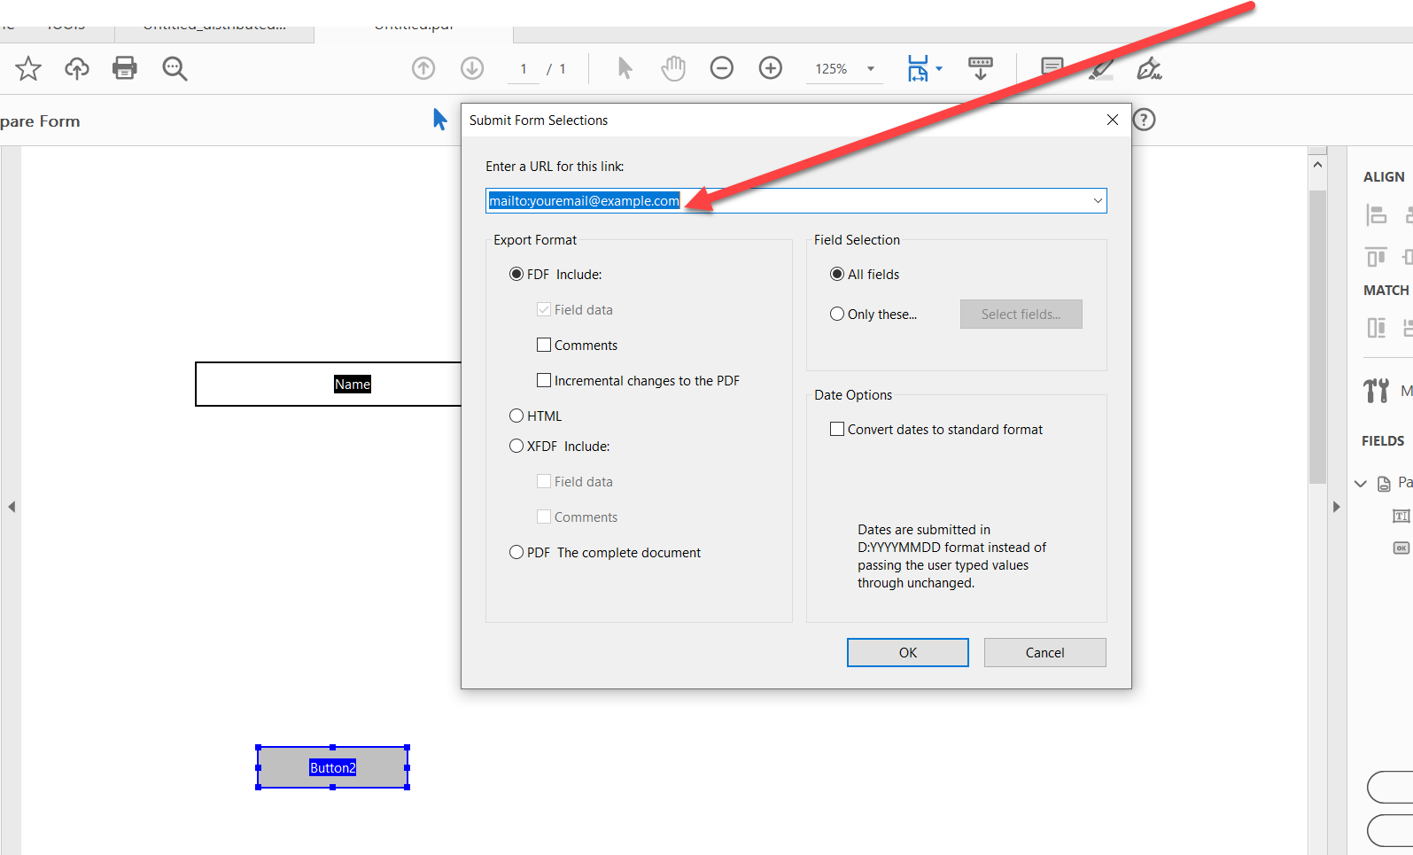The image size is (1413, 855).
Task: Click the document vertical scrollbar thumb
Action: tap(1317, 337)
